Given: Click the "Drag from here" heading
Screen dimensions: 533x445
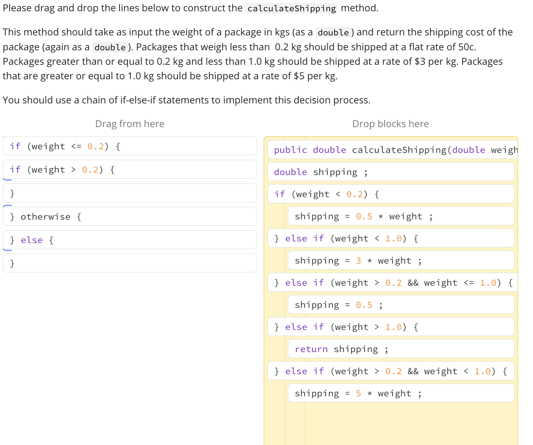Looking at the screenshot, I should click(x=130, y=124).
